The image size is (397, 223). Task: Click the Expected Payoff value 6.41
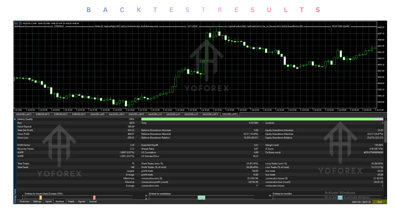(256, 145)
